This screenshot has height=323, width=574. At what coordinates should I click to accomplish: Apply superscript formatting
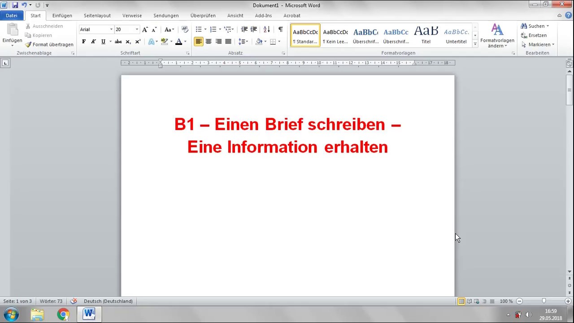[138, 41]
